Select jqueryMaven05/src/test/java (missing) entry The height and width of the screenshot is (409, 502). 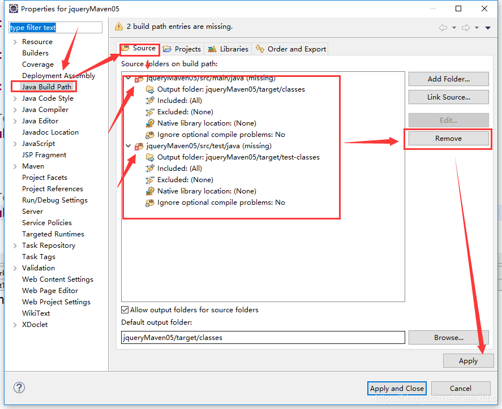click(209, 146)
